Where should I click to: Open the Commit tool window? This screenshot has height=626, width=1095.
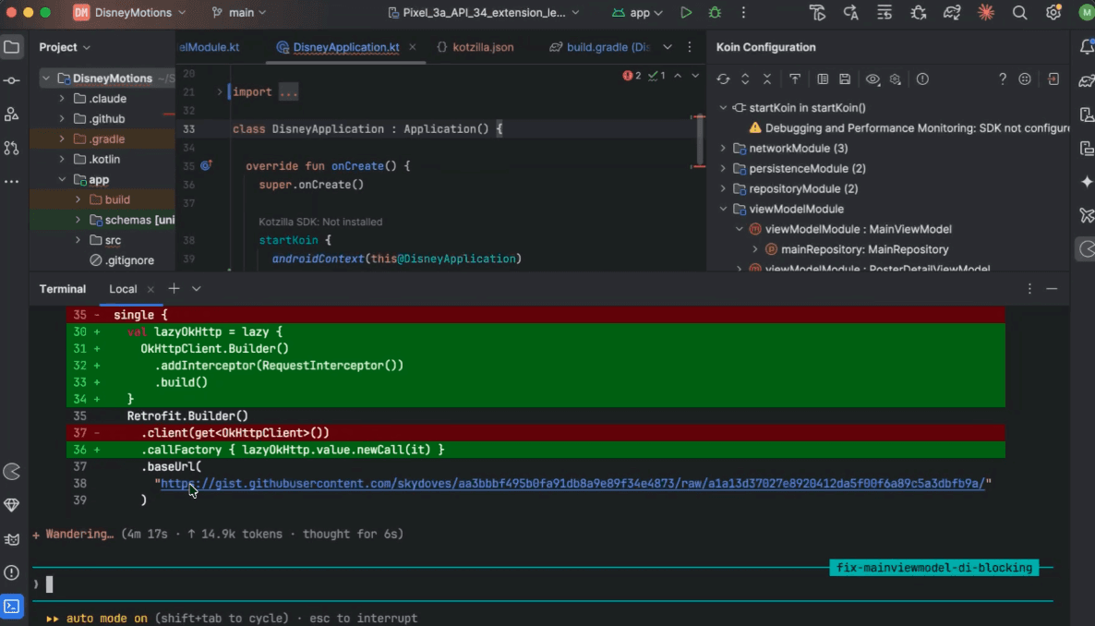12,80
